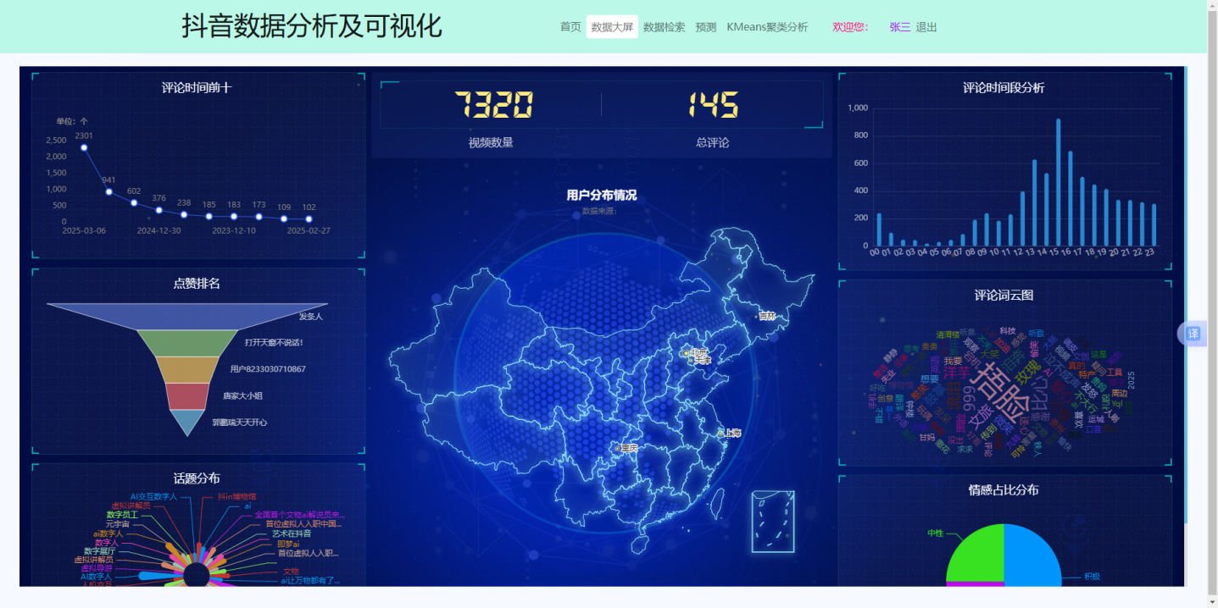
Task: Click the 情感占比分布 panel title
Action: tap(1004, 489)
